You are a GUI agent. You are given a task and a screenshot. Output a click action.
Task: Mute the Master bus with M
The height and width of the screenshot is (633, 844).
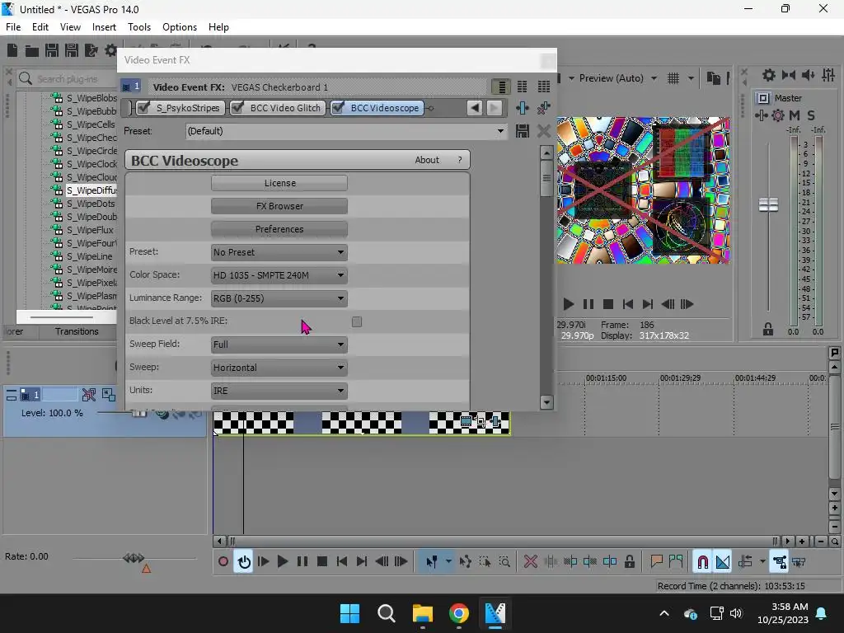tap(795, 115)
